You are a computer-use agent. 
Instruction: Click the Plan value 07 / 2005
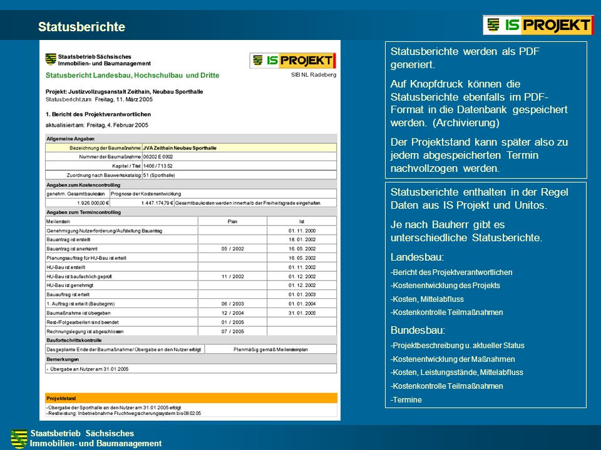[232, 331]
